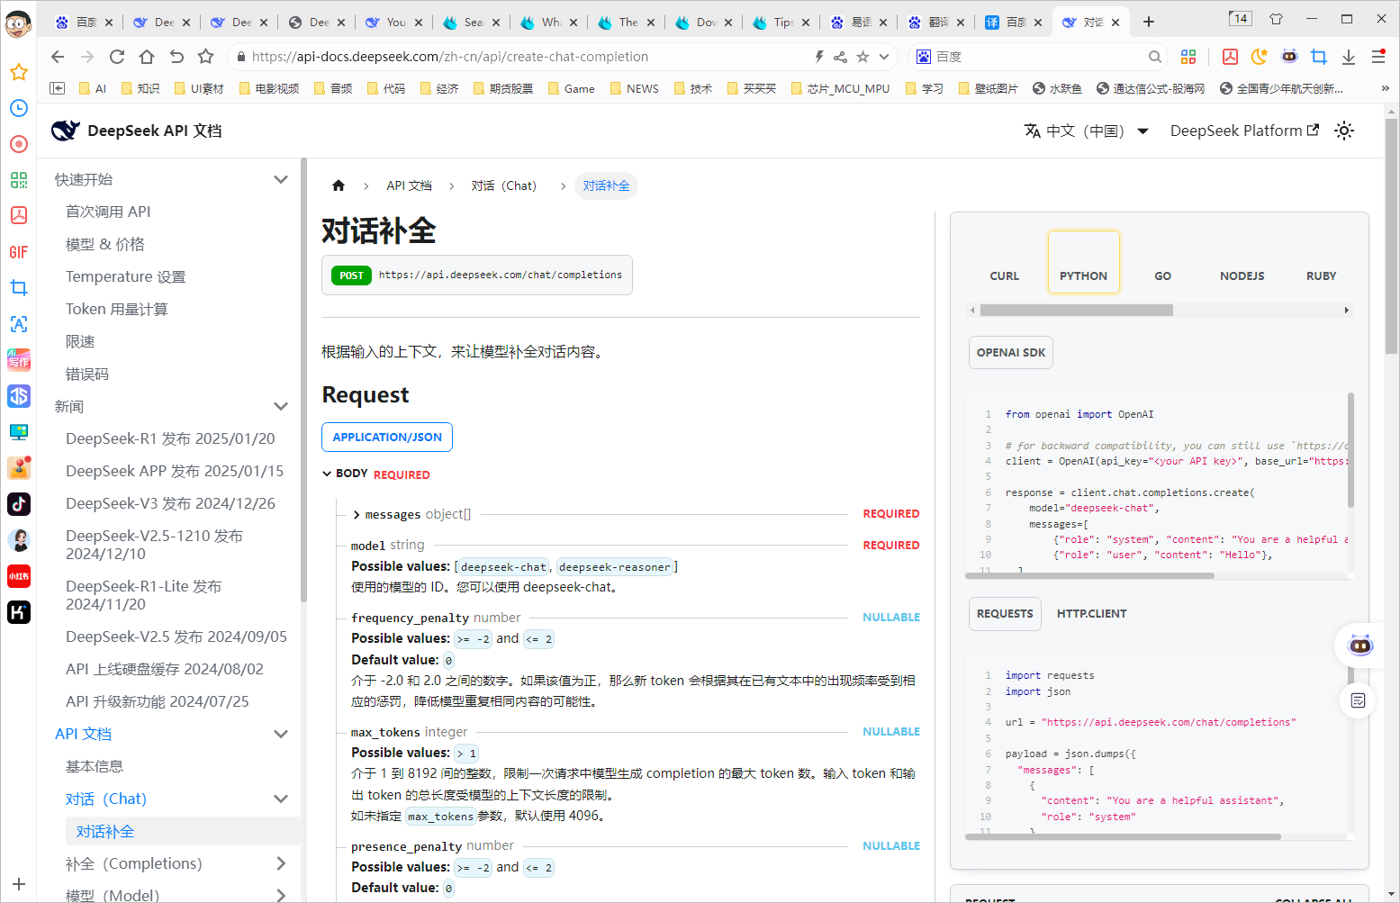1400x903 pixels.
Task: Open the floating AI assistant robot icon
Action: pos(1359,645)
